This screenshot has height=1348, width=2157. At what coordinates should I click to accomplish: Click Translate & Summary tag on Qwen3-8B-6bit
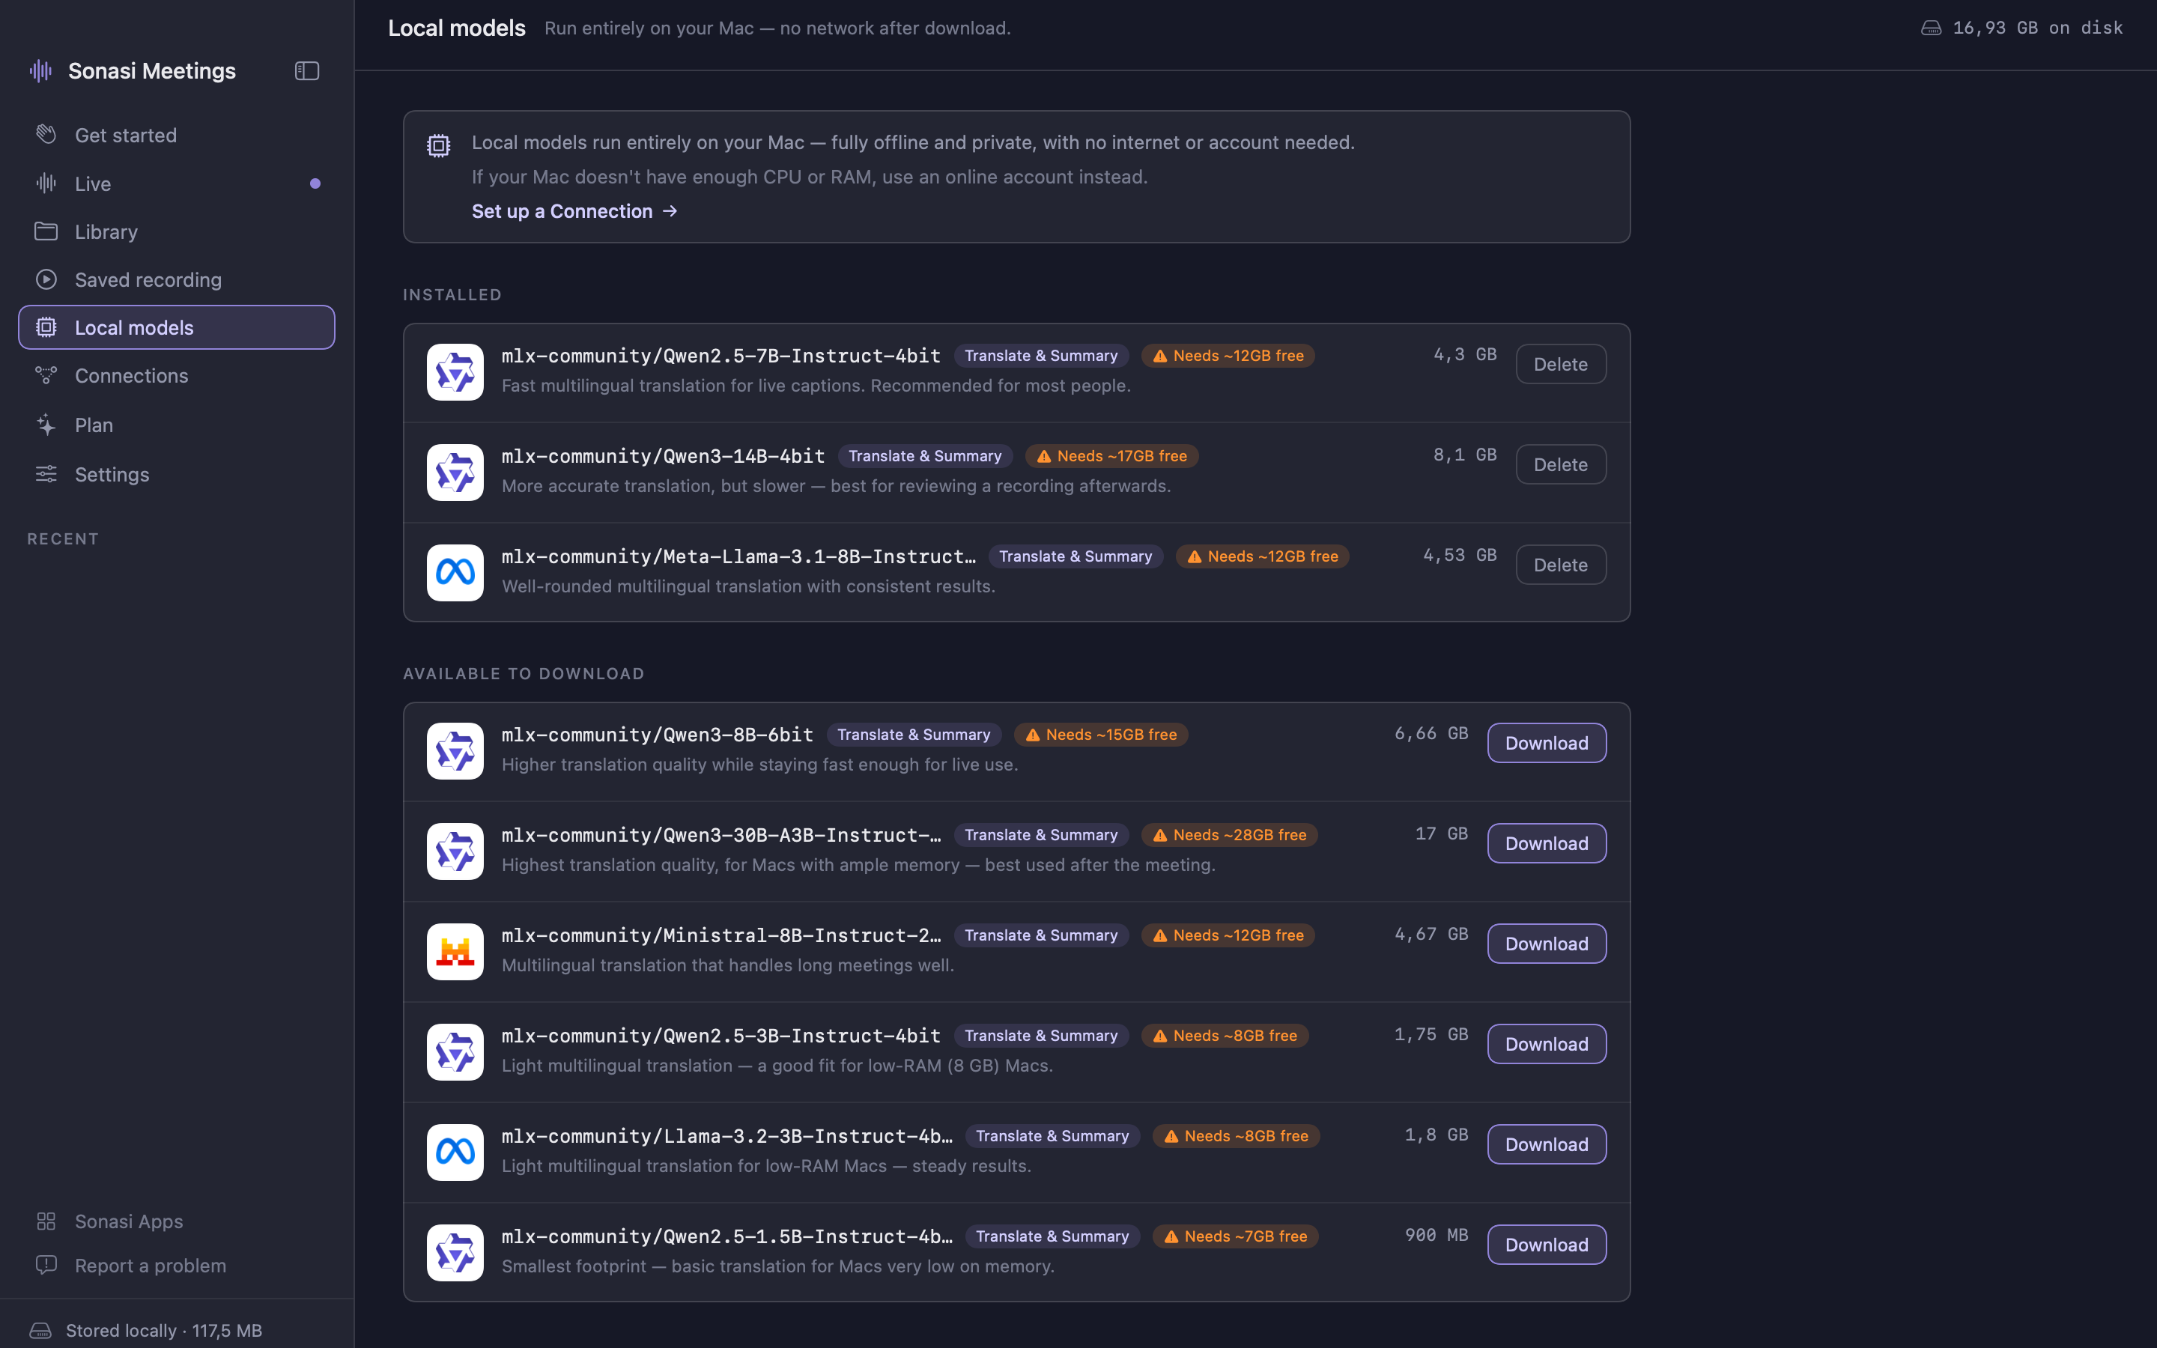click(x=914, y=735)
